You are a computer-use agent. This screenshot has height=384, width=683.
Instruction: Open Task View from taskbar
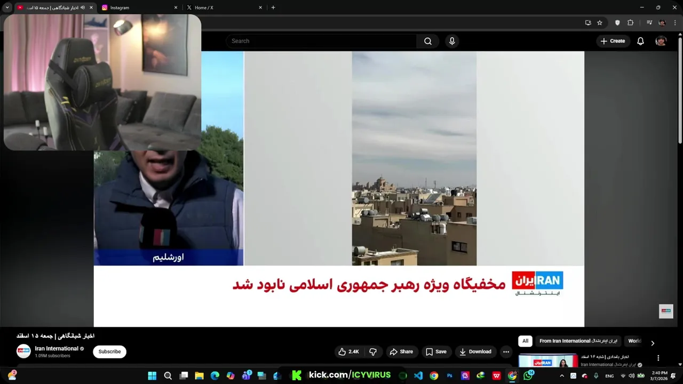coord(184,375)
